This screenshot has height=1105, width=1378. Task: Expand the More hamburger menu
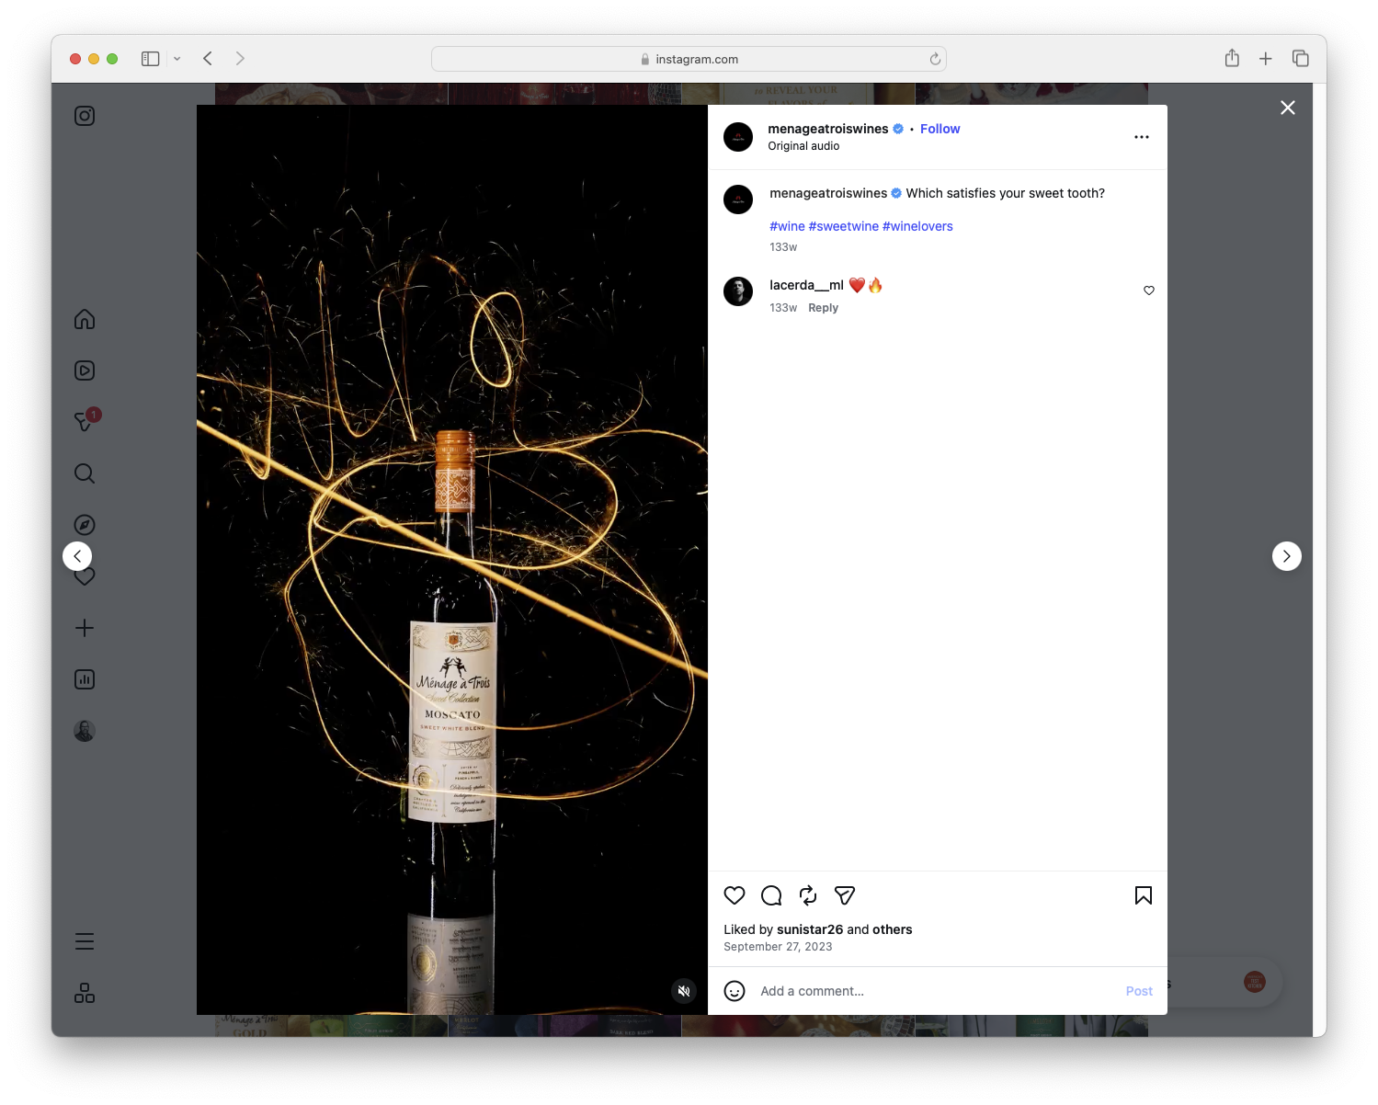point(84,940)
